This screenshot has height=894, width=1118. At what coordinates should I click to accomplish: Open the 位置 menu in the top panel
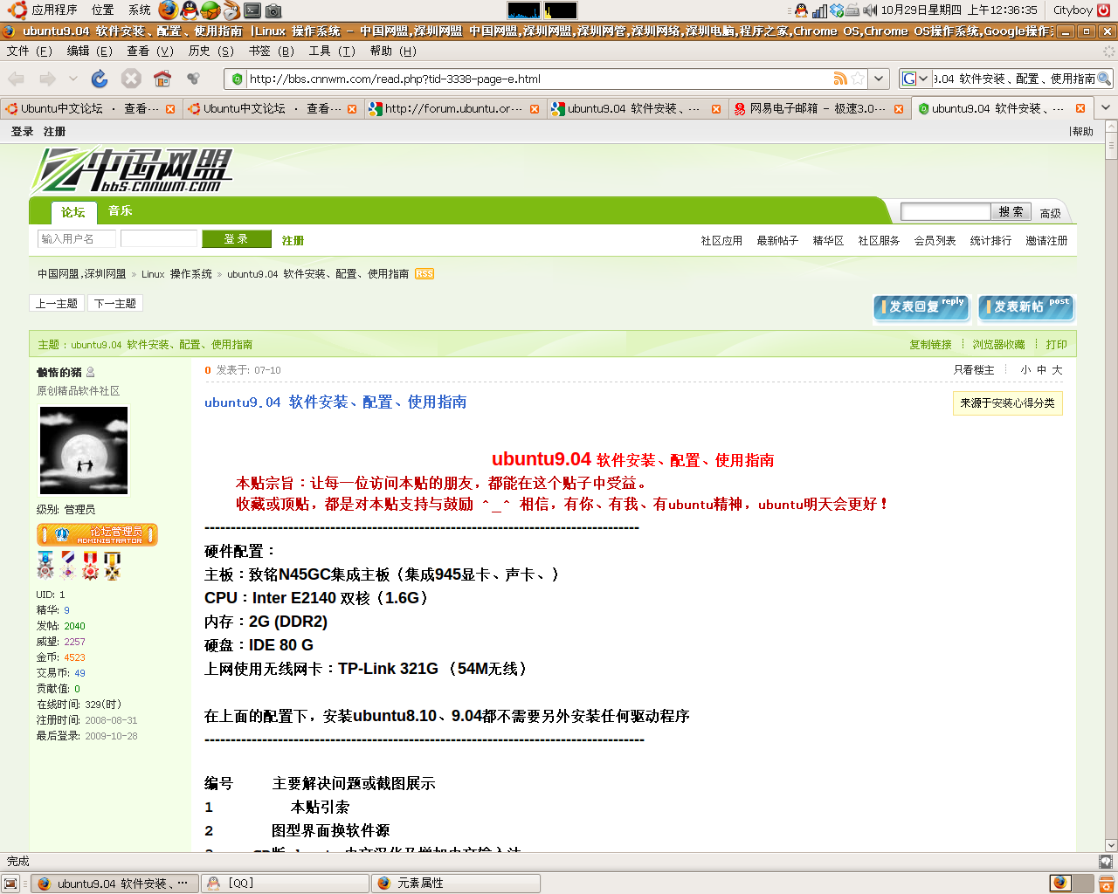103,10
